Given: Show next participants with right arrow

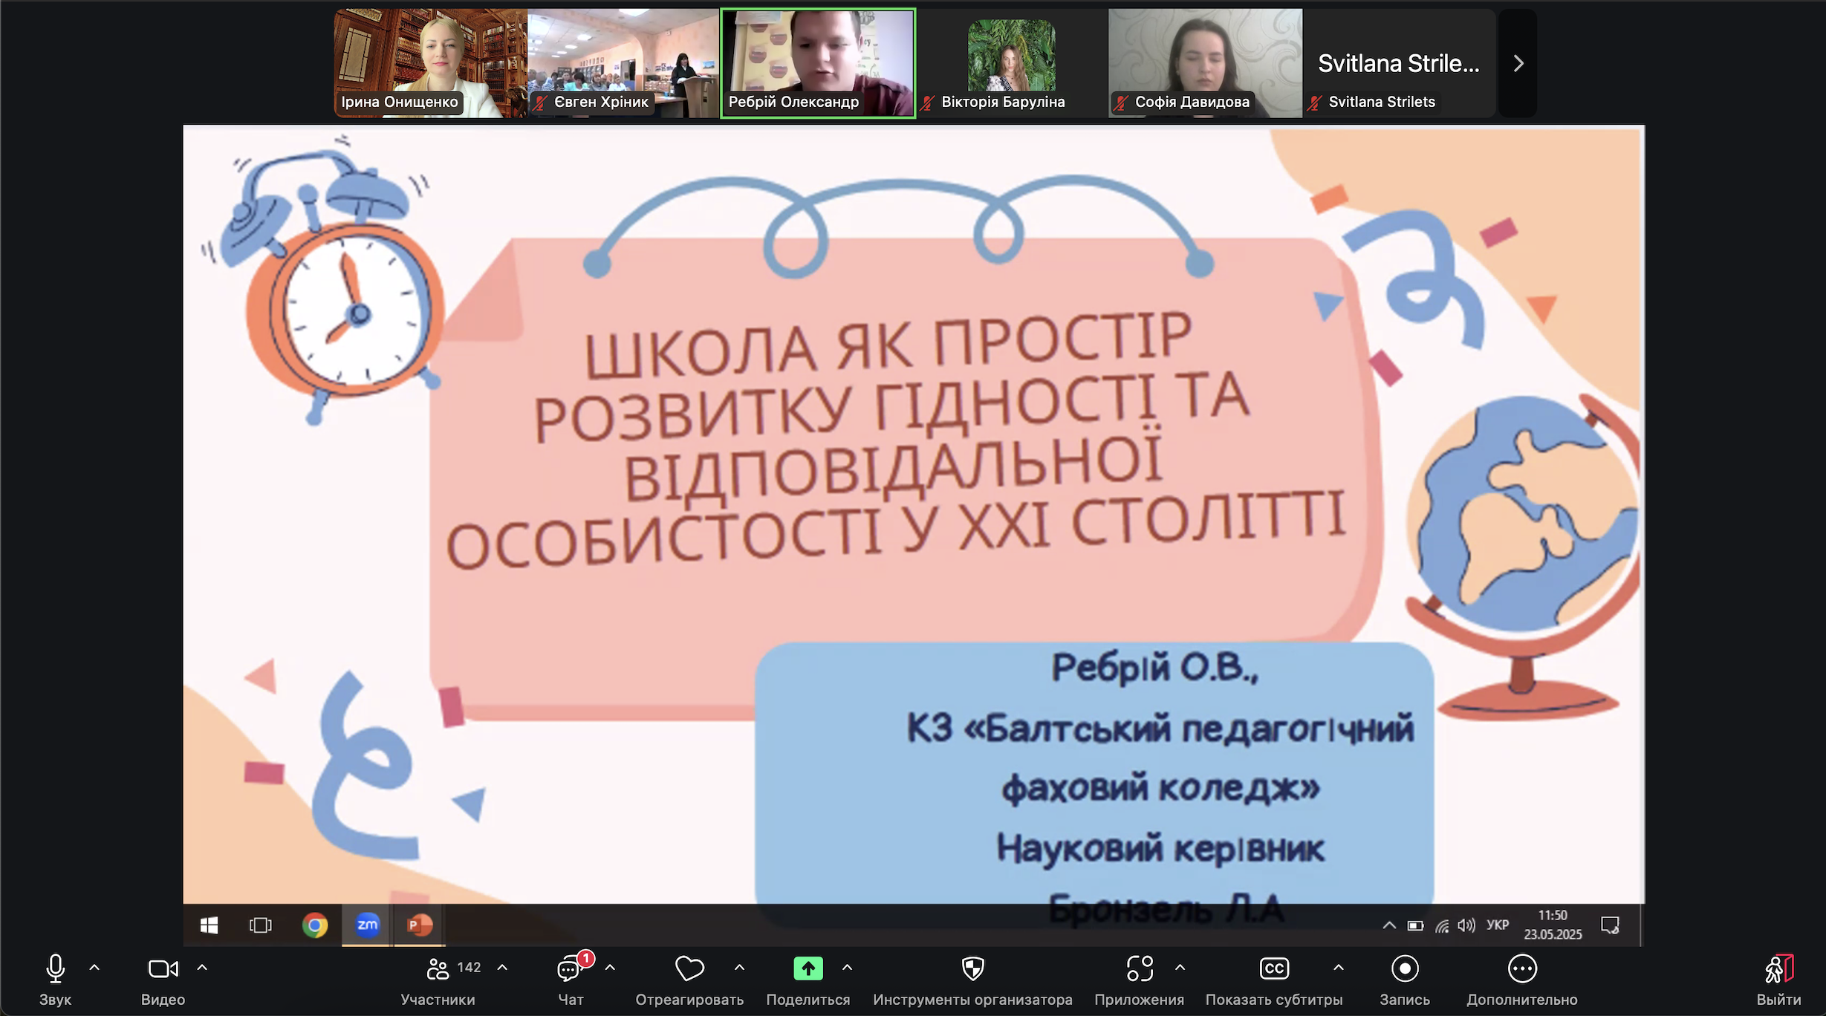Looking at the screenshot, I should click(x=1518, y=64).
